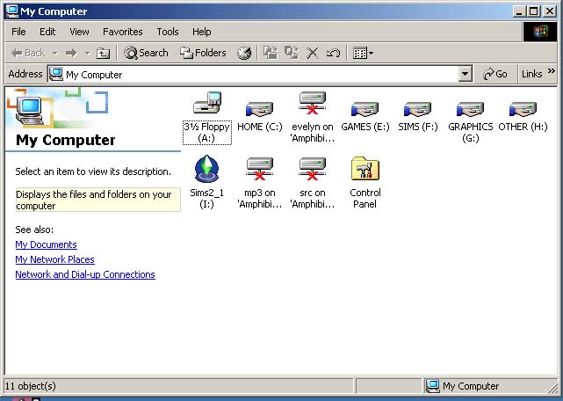Click the '11 object(s)' status text
Image resolution: width=563 pixels, height=401 pixels.
tap(31, 386)
